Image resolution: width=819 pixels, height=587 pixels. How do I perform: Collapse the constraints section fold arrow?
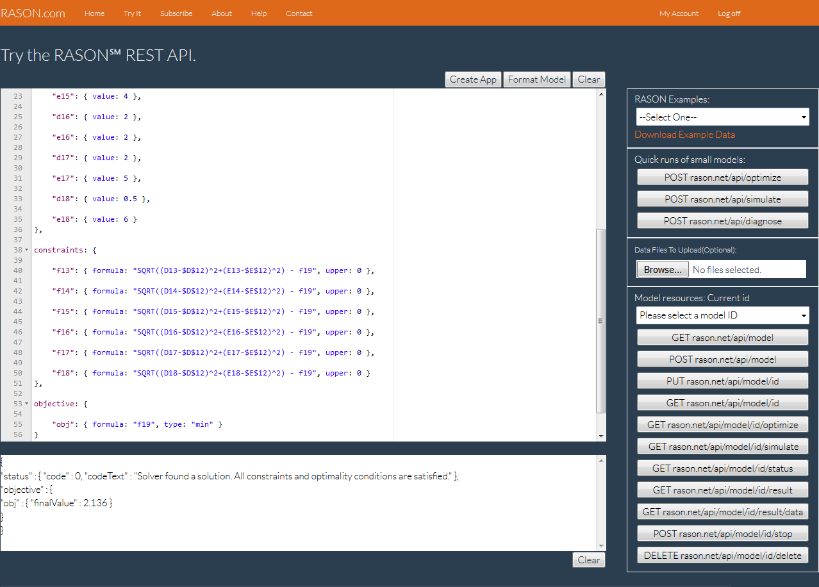(x=26, y=250)
